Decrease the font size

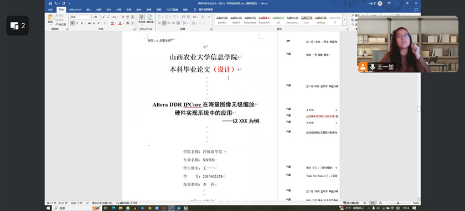point(108,17)
